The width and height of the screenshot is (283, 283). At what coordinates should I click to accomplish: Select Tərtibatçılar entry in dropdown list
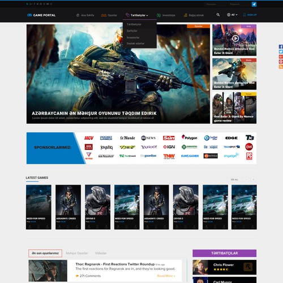[134, 24]
